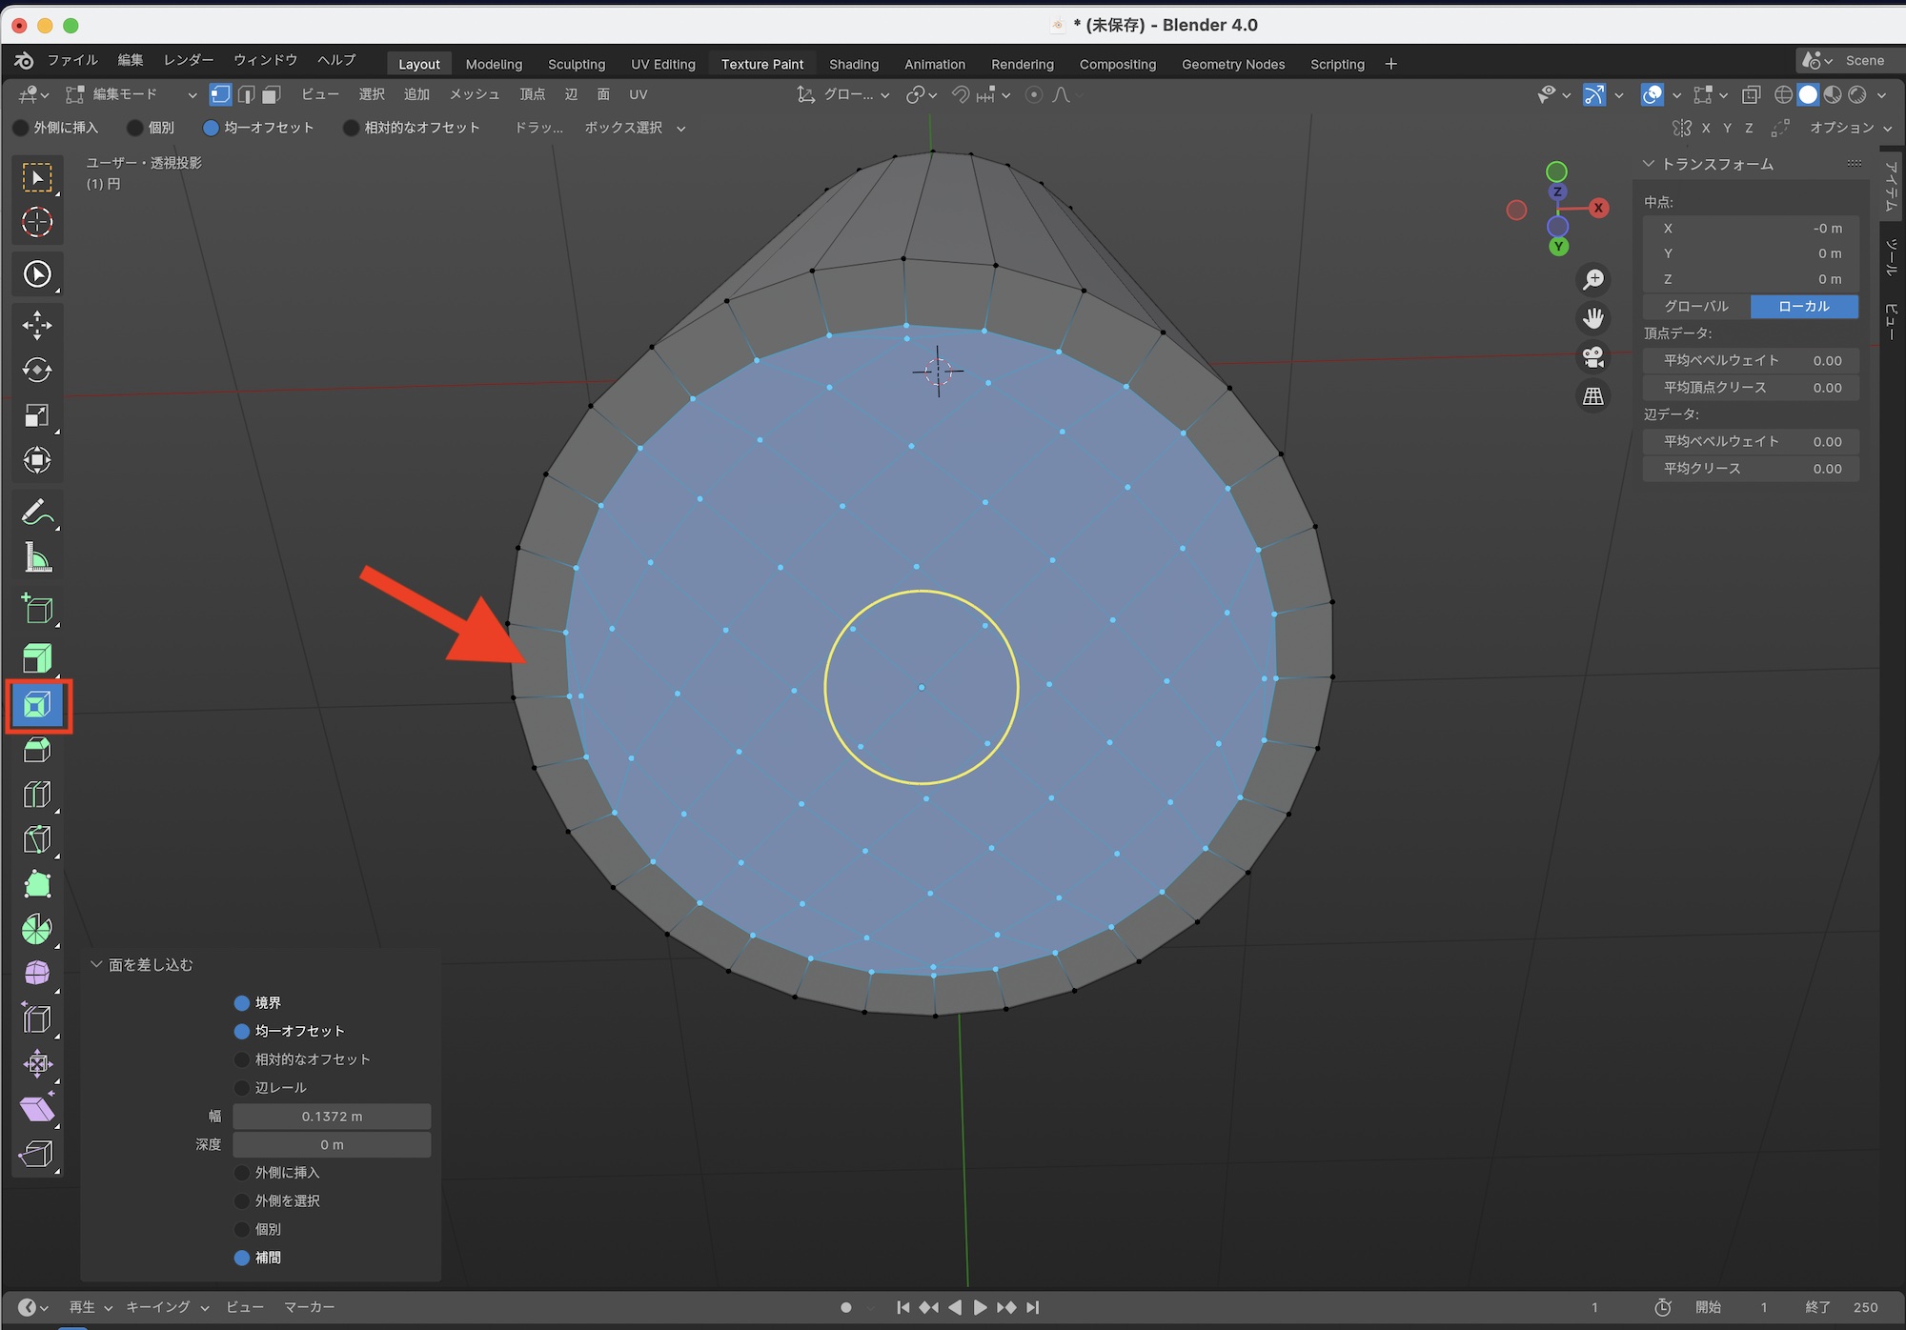1906x1330 pixels.
Task: Enable 外側に挿入 checkbox in operator panel
Action: click(x=242, y=1173)
